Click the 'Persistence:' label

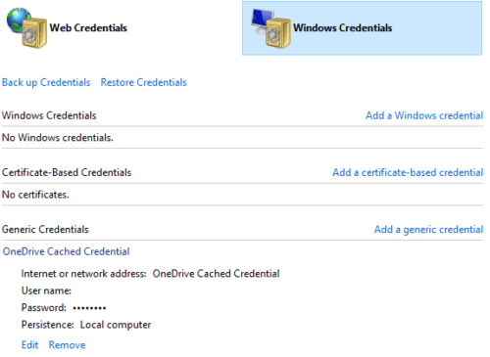48,325
